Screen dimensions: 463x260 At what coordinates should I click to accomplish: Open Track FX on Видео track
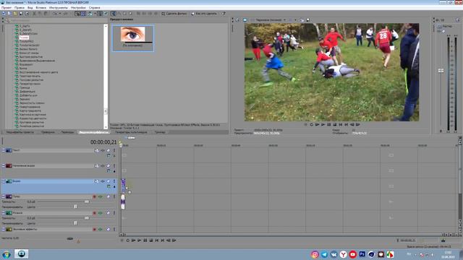(103, 181)
